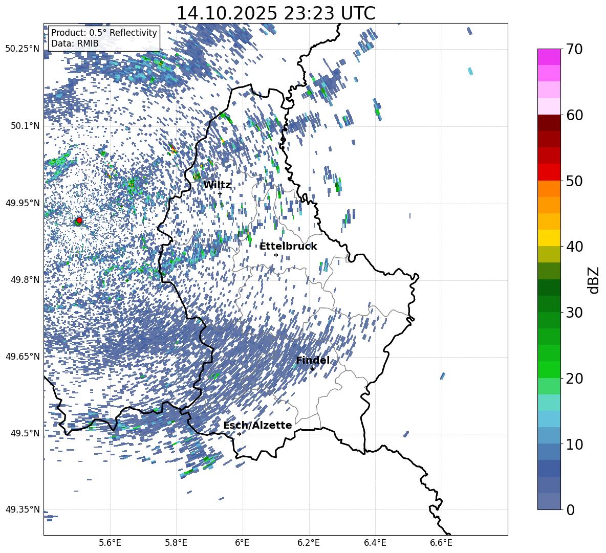Click the 49.65°N latitude label
606x553 pixels.
23,357
